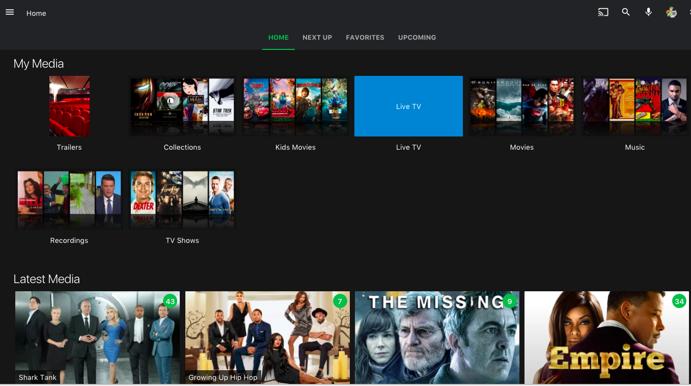This screenshot has width=691, height=386.
Task: Go to the UPCOMING tab
Action: pyautogui.click(x=417, y=37)
